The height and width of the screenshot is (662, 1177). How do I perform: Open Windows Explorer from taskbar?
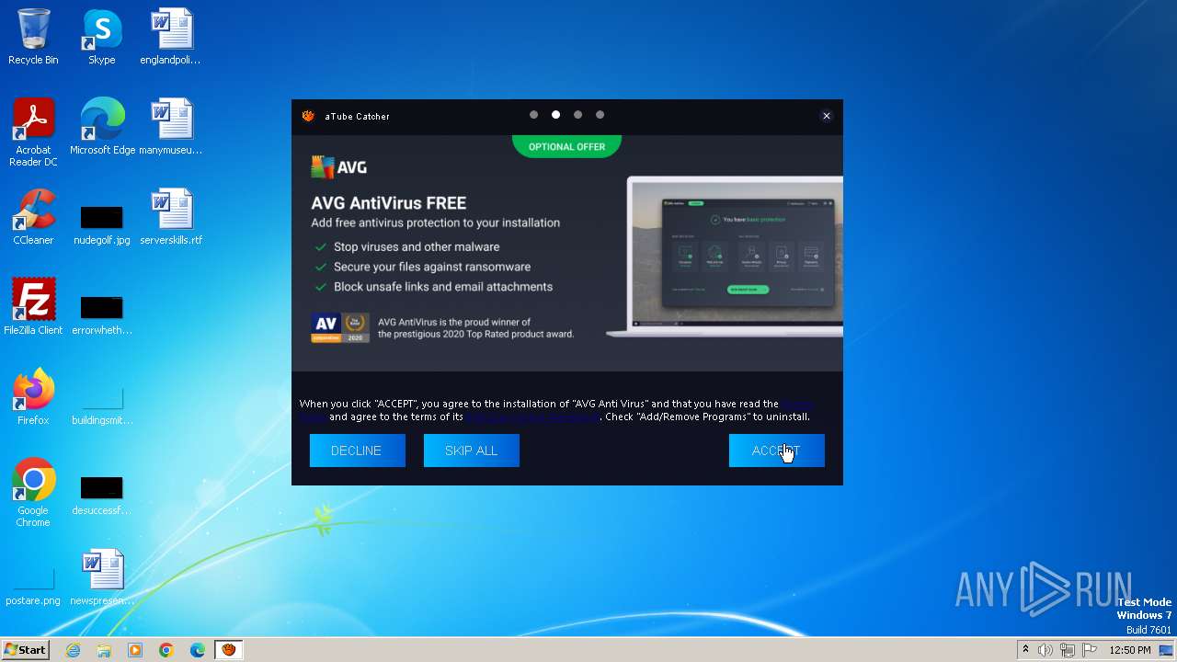click(104, 650)
